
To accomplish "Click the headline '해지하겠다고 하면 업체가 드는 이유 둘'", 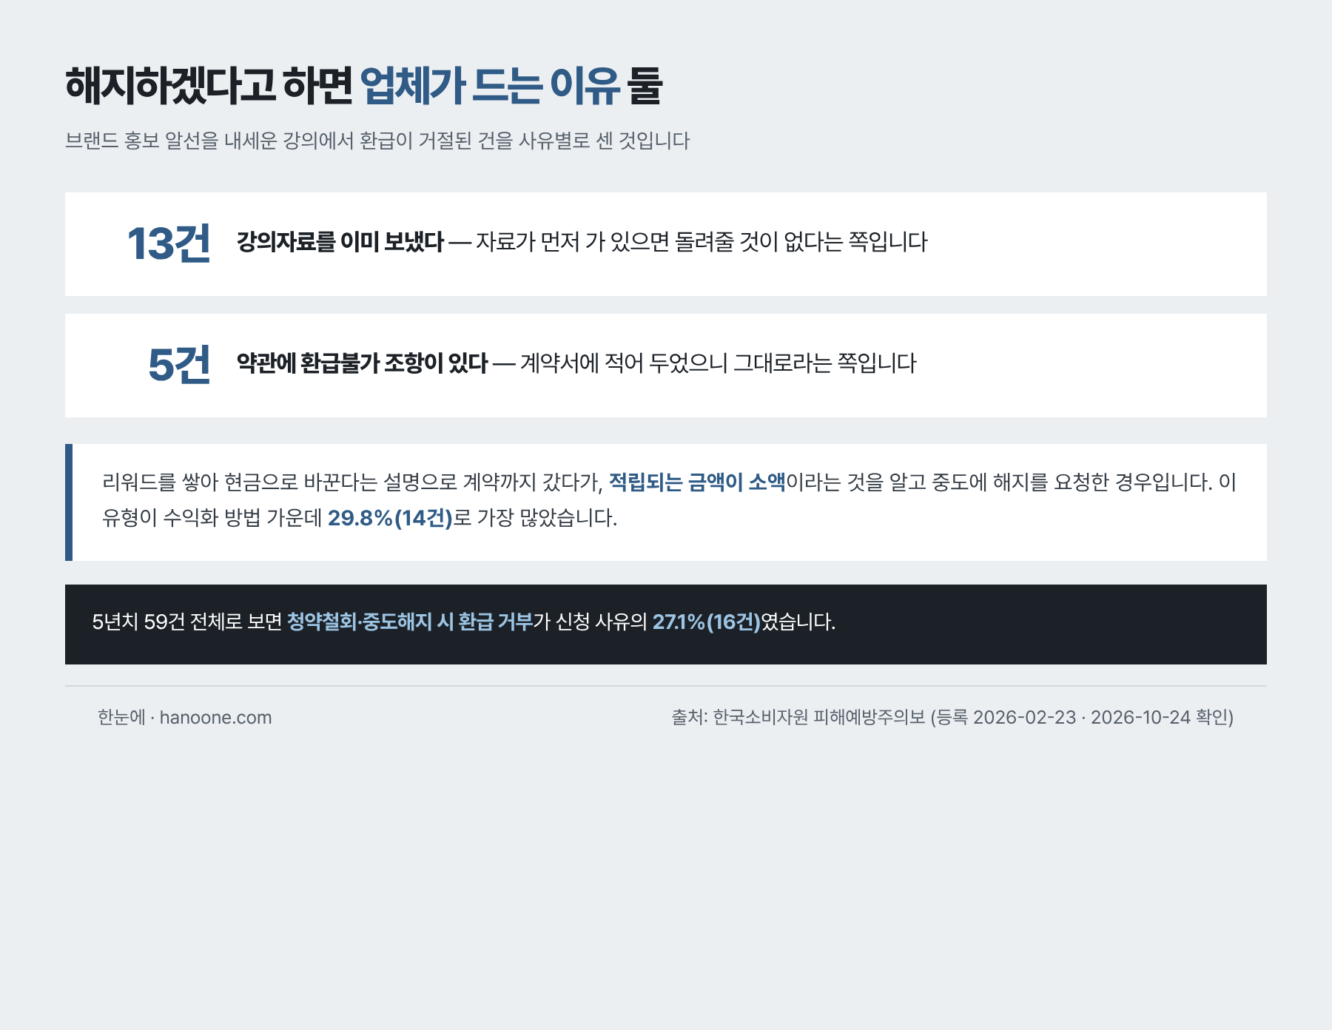I will click(363, 86).
